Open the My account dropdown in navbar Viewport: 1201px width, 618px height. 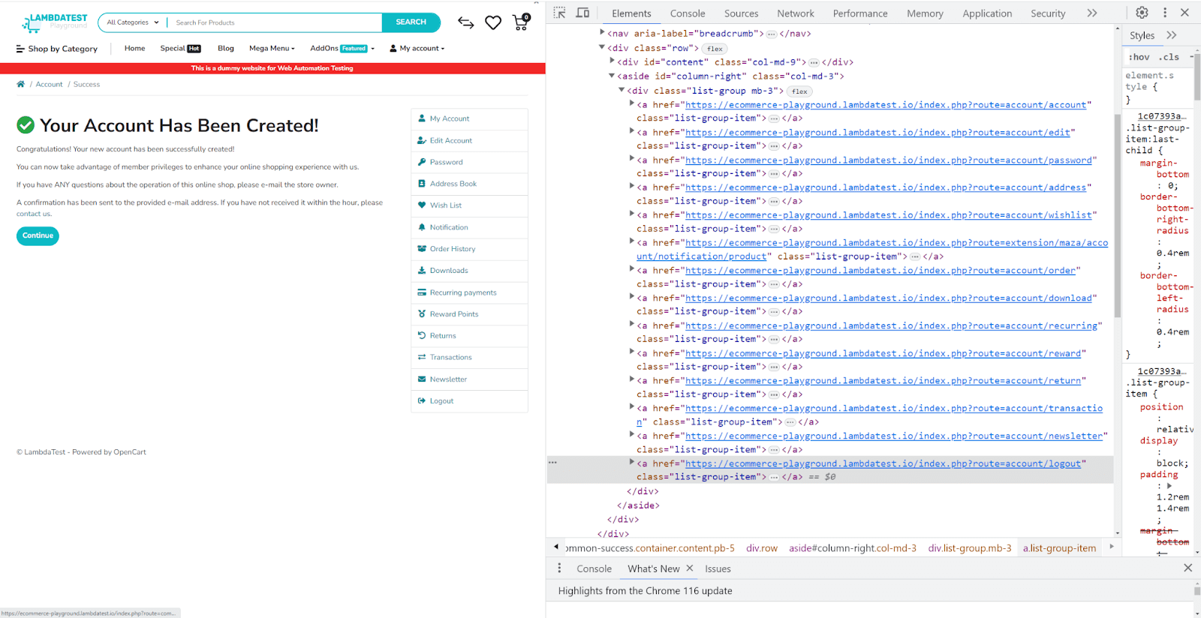[417, 49]
